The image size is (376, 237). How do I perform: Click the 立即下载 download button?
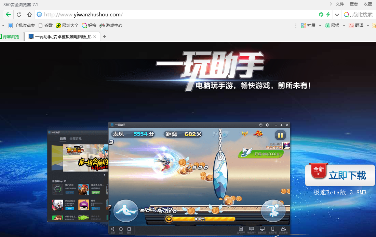pyautogui.click(x=340, y=175)
